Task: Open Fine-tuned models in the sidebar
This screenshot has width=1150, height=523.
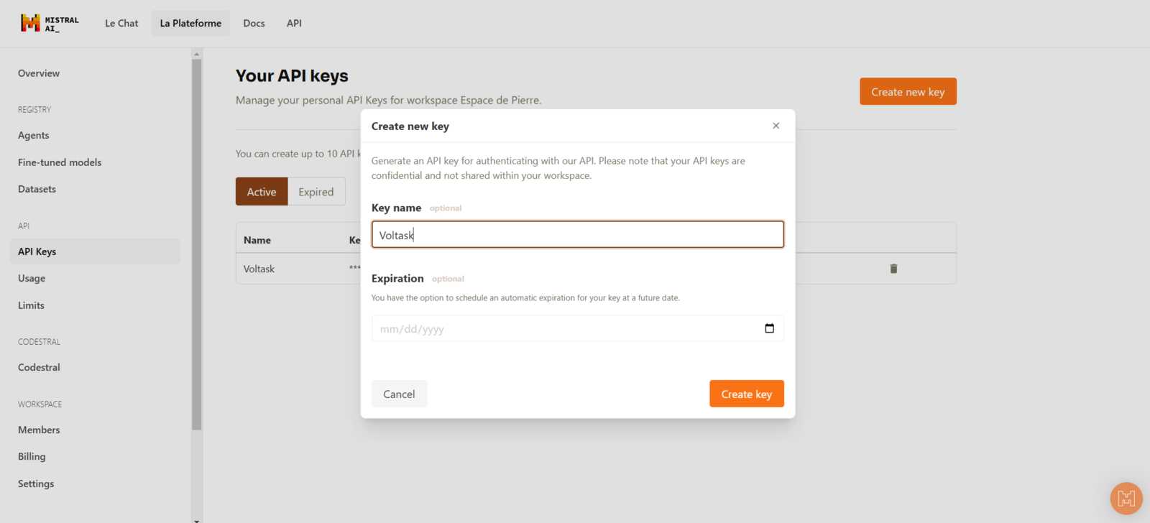Action: [x=60, y=162]
